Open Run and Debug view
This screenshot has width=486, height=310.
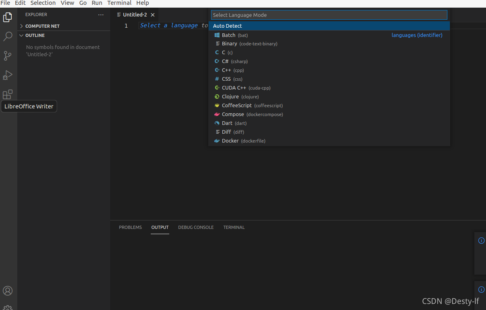pyautogui.click(x=8, y=75)
